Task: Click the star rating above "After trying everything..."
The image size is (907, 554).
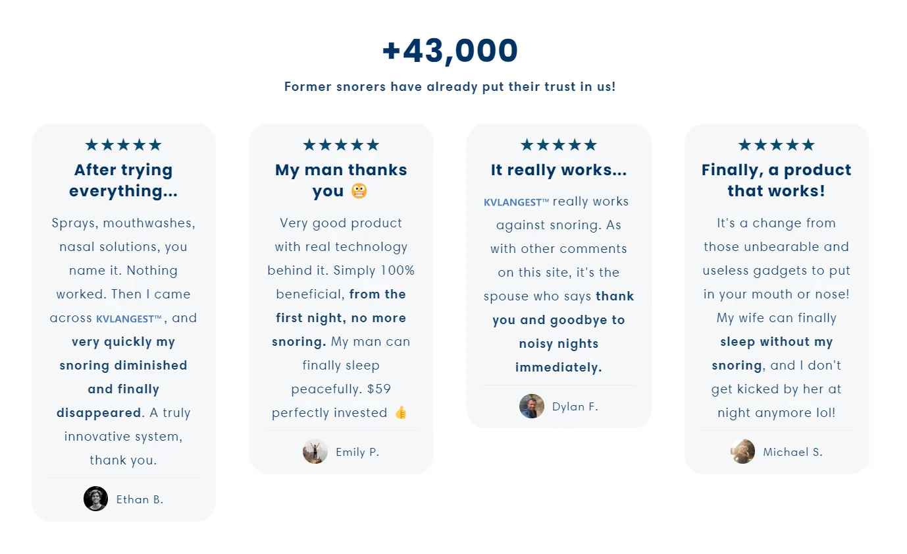Action: pyautogui.click(x=123, y=145)
